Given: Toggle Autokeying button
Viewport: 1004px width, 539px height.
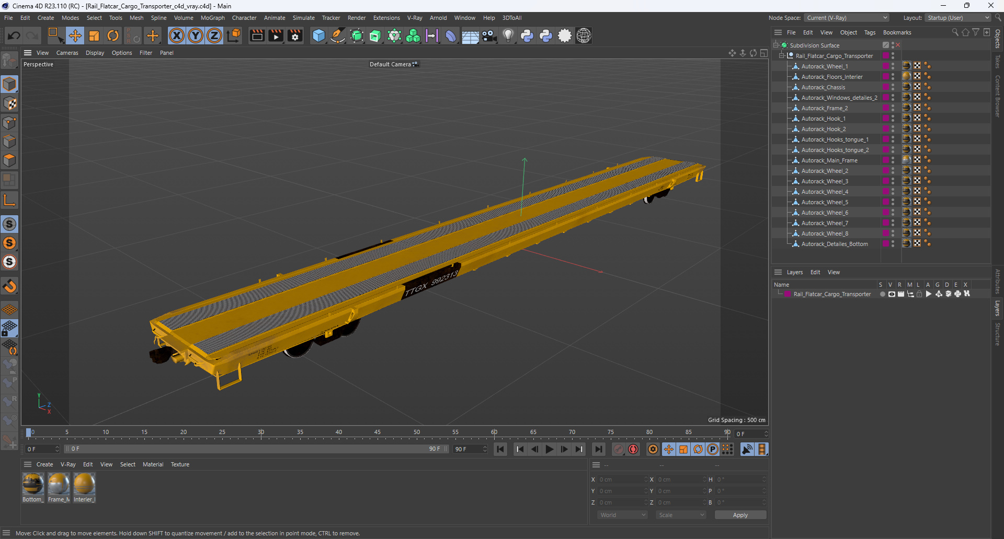Looking at the screenshot, I should 633,449.
